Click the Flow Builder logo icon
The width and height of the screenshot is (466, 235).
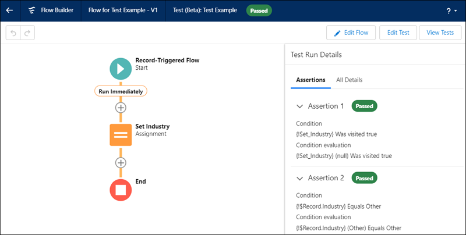(x=31, y=10)
